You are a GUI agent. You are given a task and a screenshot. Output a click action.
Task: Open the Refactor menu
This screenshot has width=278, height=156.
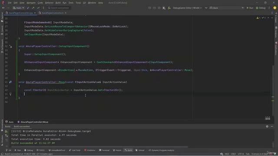tap(49, 3)
